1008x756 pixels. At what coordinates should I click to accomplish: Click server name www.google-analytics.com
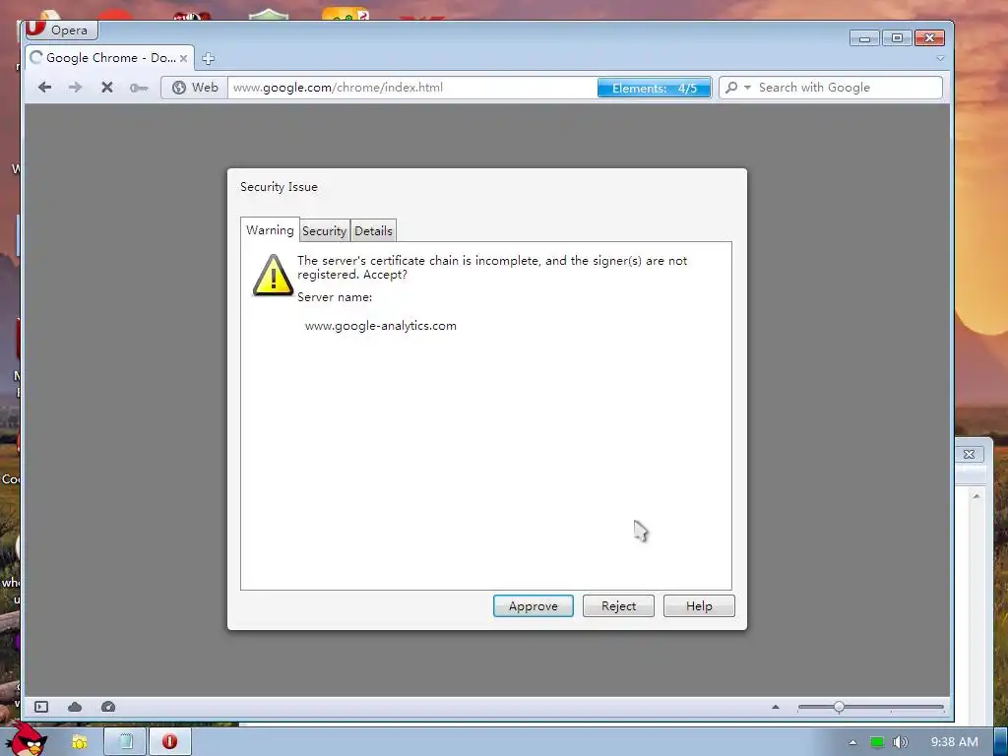[x=381, y=325]
